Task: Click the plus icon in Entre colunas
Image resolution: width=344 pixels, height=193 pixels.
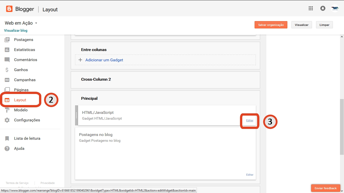Action: [80, 60]
